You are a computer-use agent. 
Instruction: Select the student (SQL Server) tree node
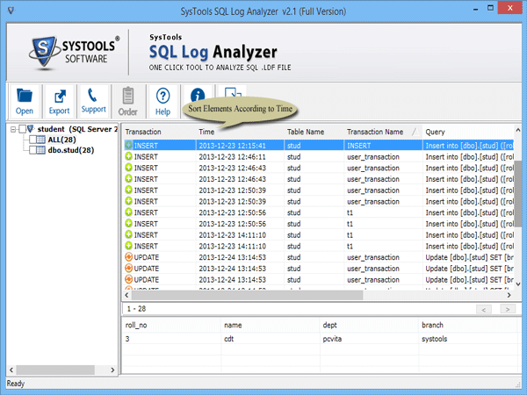tap(77, 129)
